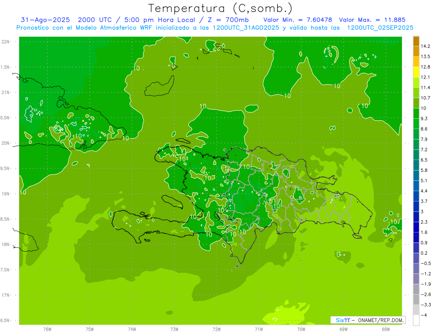Click the 73W longitude axis label

[x=174, y=329]
